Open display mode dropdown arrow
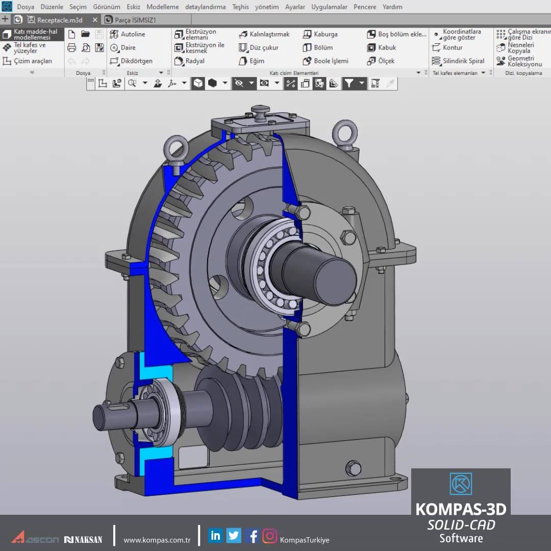The image size is (551, 551). click(225, 83)
